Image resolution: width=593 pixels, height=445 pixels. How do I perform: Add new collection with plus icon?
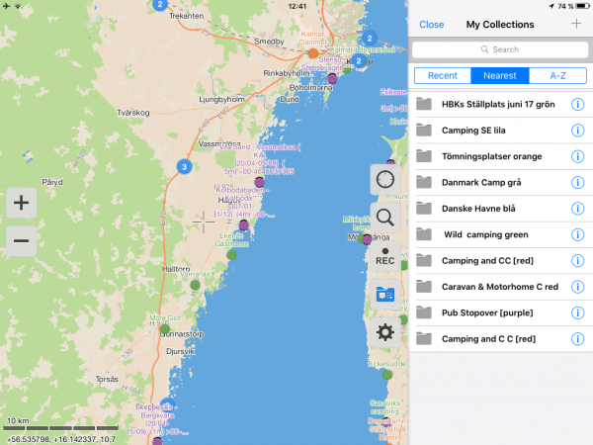point(576,24)
